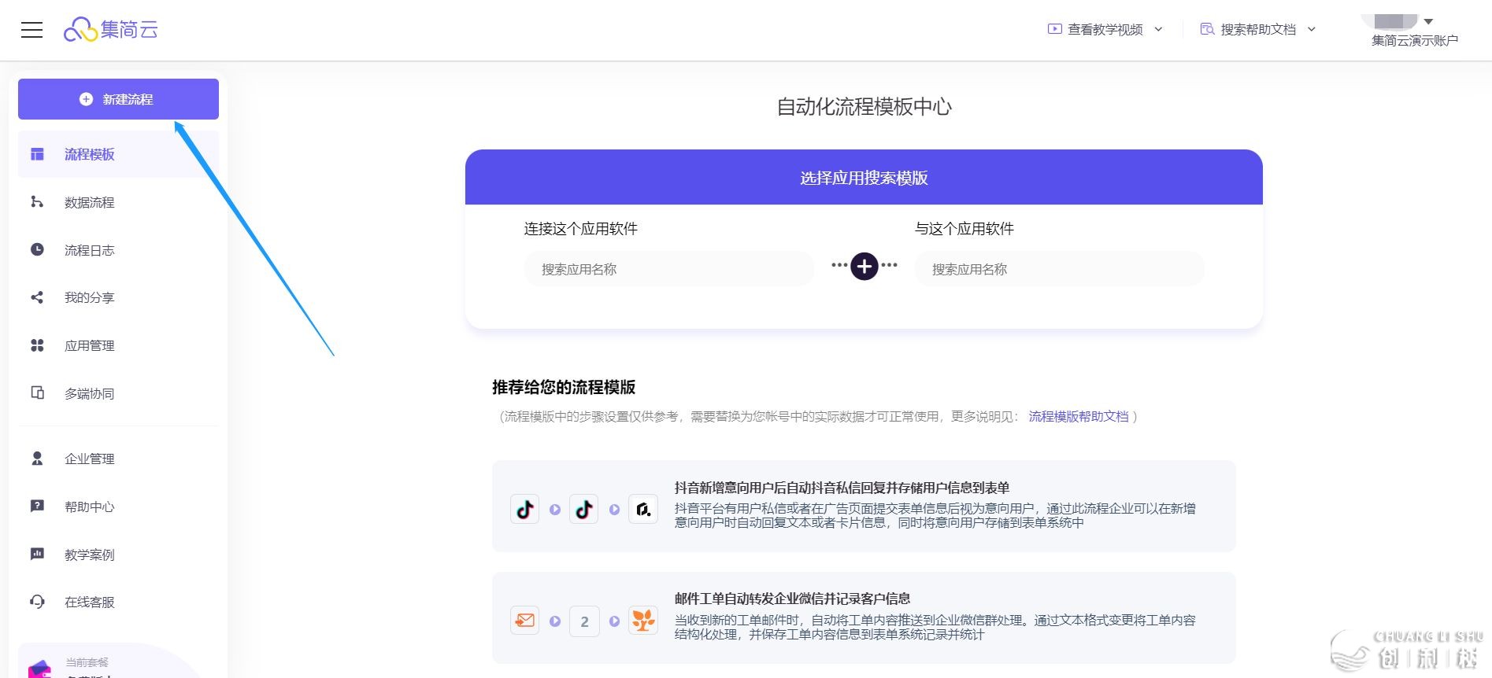Open the hamburger menu icon
The height and width of the screenshot is (678, 1492).
coord(31,30)
